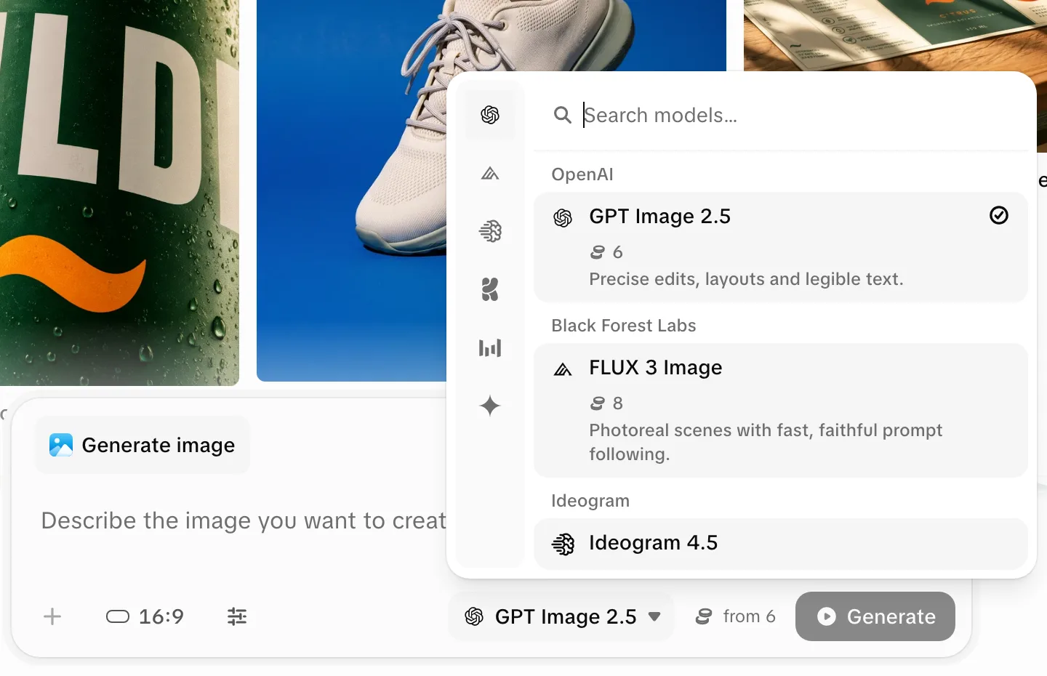Image resolution: width=1047 pixels, height=676 pixels.
Task: Click the Ideogram 4.5 row logo icon
Action: pos(563,544)
